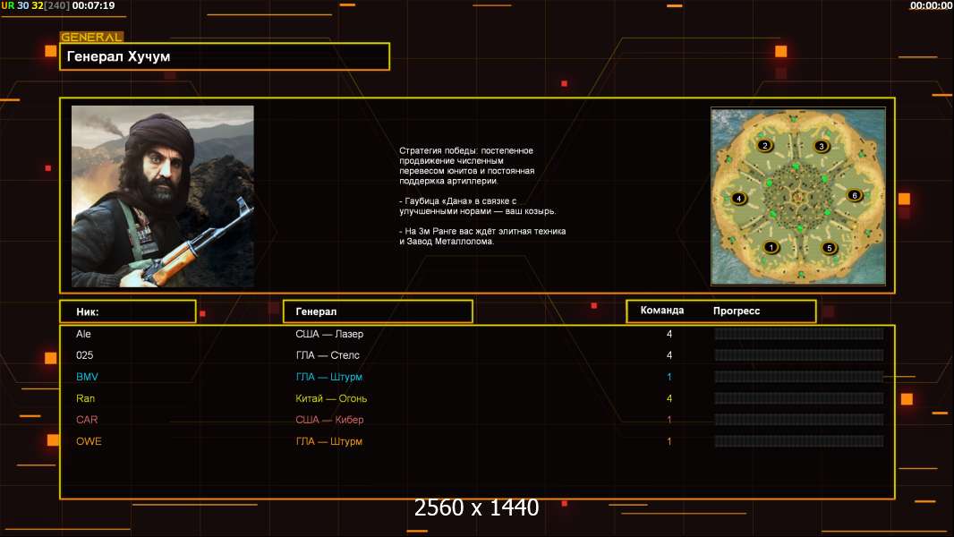
Task: Click player CAR's nickname
Action: tap(87, 420)
